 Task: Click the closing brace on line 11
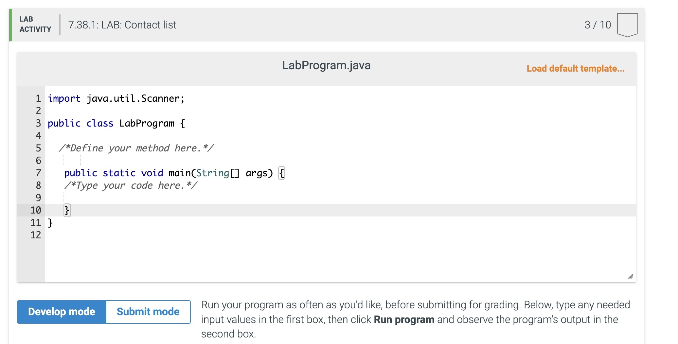(x=49, y=222)
